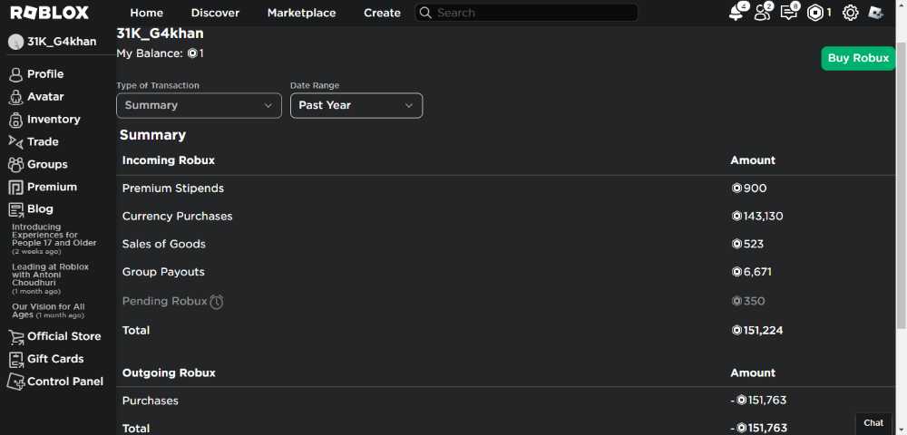Open the Avatar sidebar link

point(45,96)
